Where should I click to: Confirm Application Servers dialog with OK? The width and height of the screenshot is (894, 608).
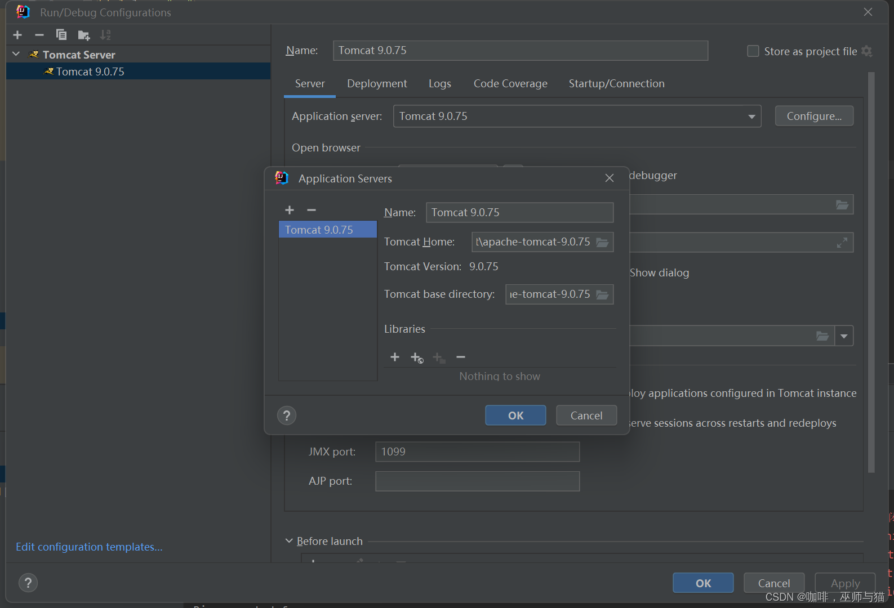click(x=515, y=415)
